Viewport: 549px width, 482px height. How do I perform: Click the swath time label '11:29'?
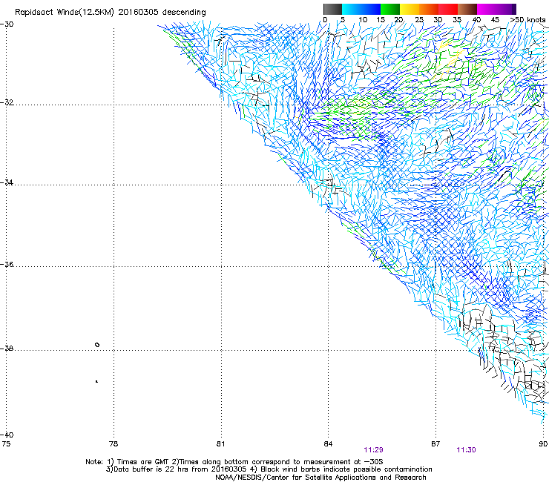point(373,450)
